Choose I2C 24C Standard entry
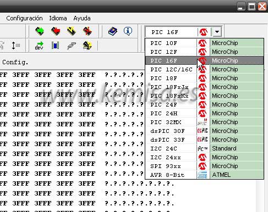 (x=204, y=148)
